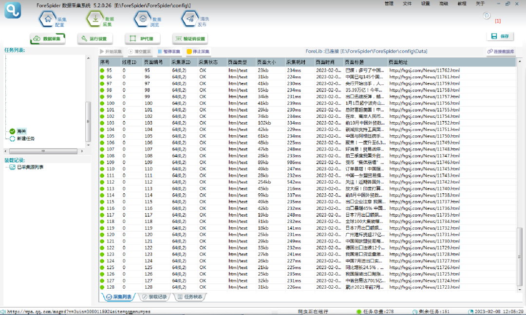Open 验证码设置

pyautogui.click(x=190, y=38)
